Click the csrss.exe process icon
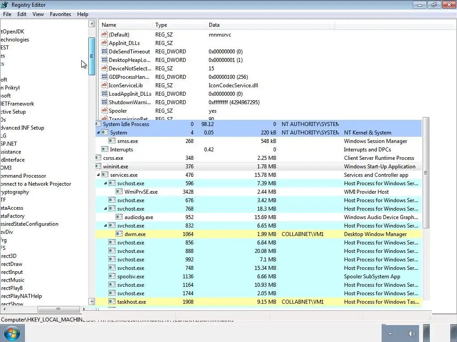 [x=98, y=158]
